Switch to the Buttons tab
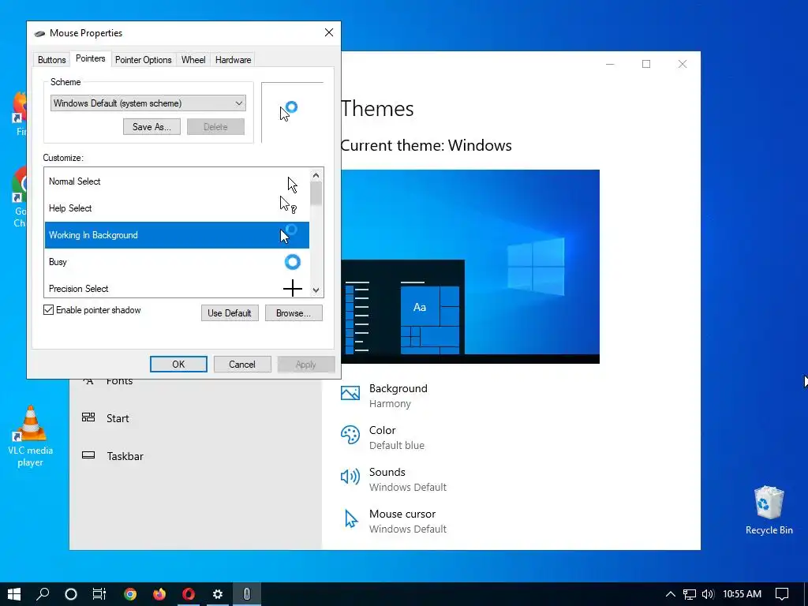The height and width of the screenshot is (606, 808). 51,60
